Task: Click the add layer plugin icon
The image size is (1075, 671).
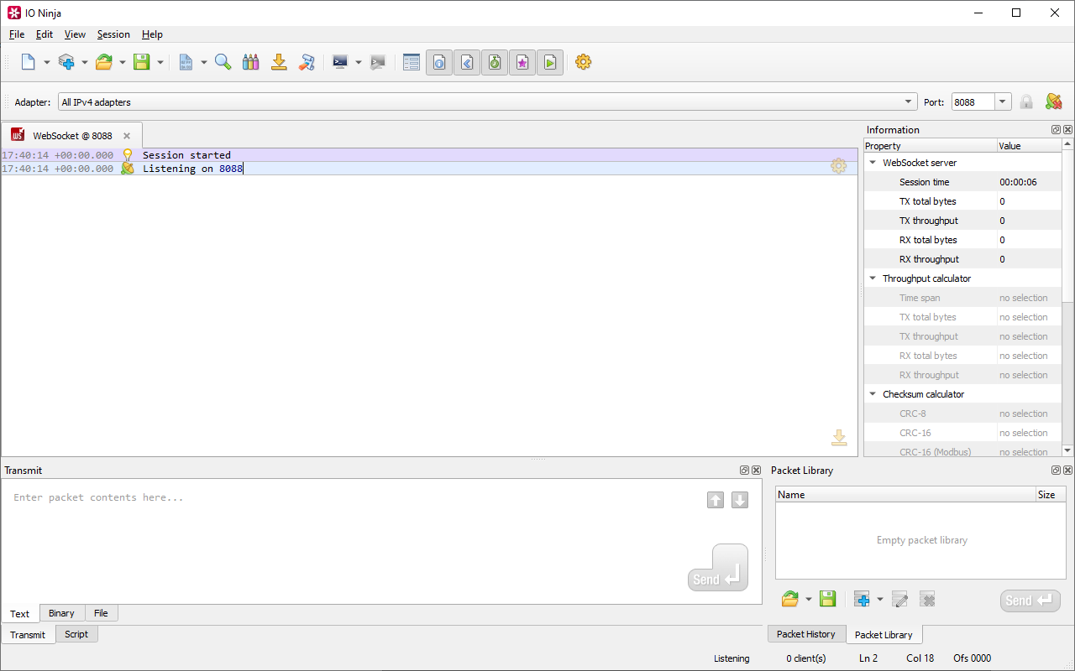Action: coord(66,62)
